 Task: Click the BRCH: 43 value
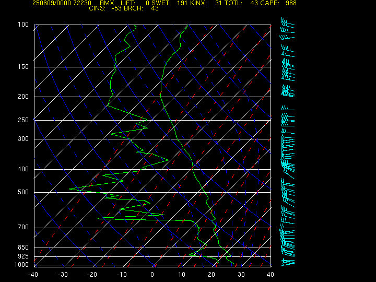tap(141, 8)
